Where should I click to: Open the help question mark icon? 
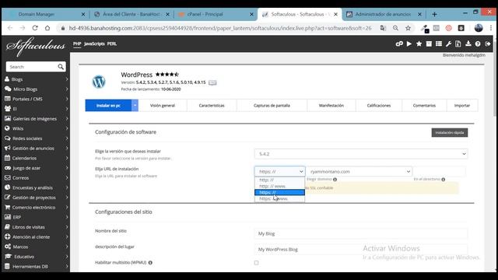click(x=478, y=44)
